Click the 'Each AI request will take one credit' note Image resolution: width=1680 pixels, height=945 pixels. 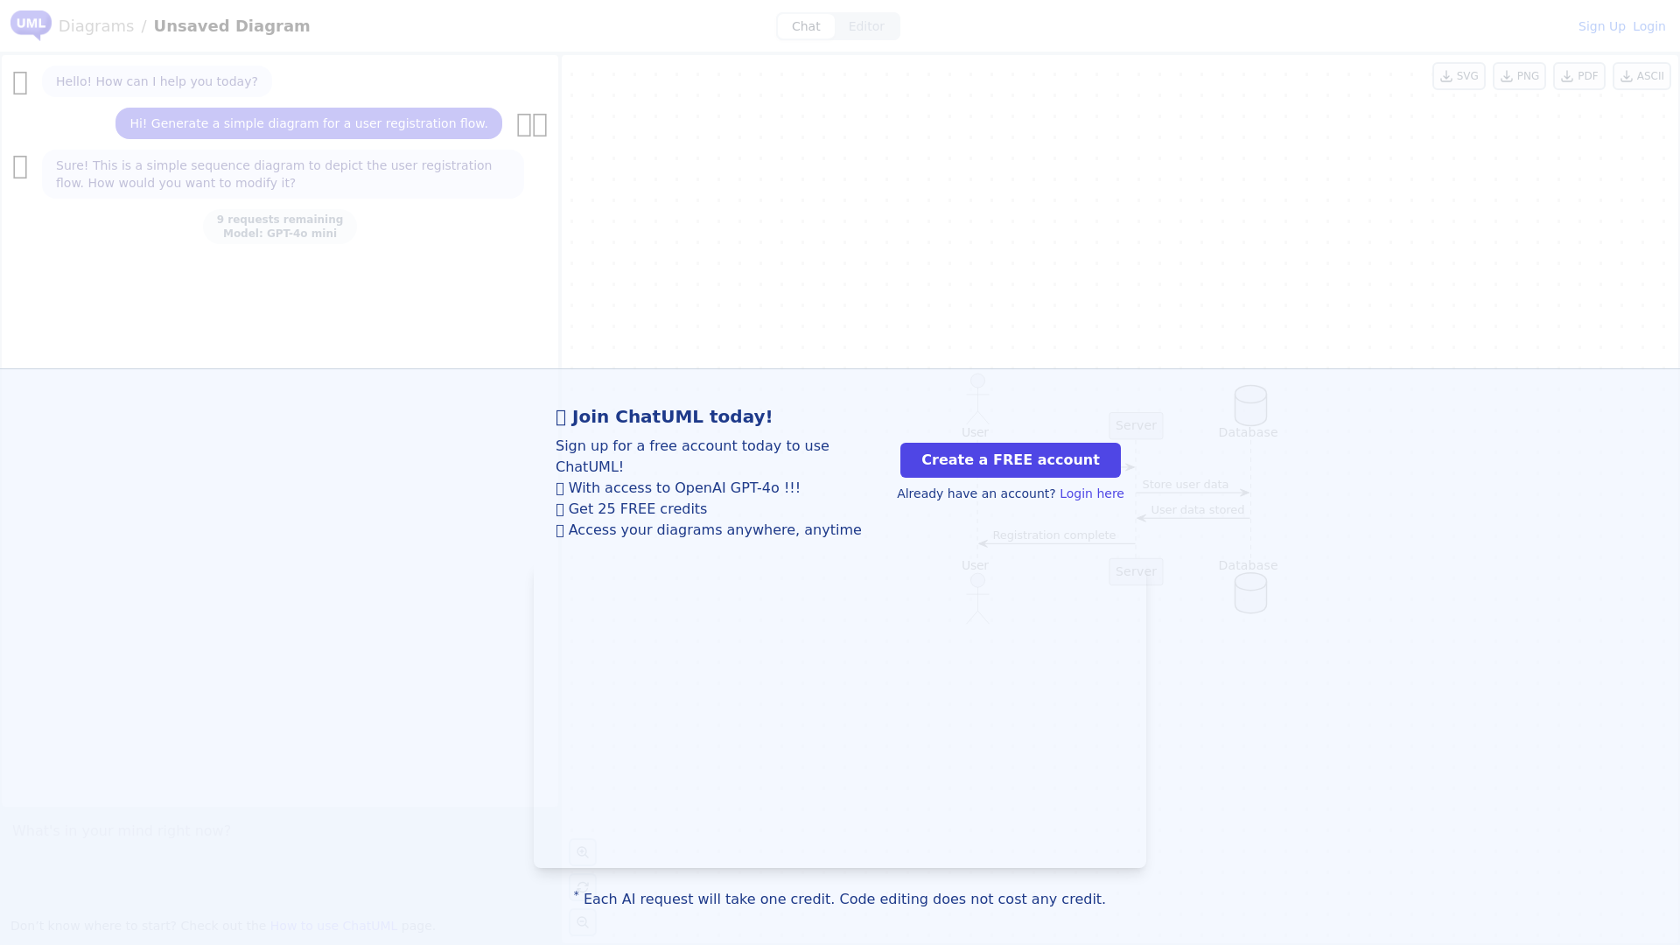(839, 899)
